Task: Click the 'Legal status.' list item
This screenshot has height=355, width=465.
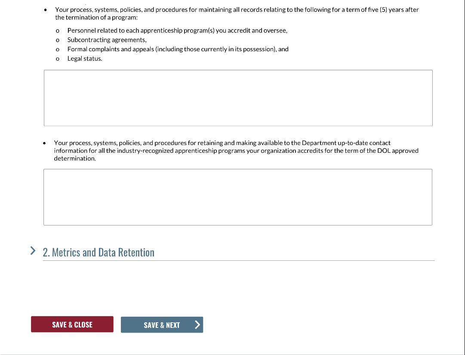Action: [85, 59]
